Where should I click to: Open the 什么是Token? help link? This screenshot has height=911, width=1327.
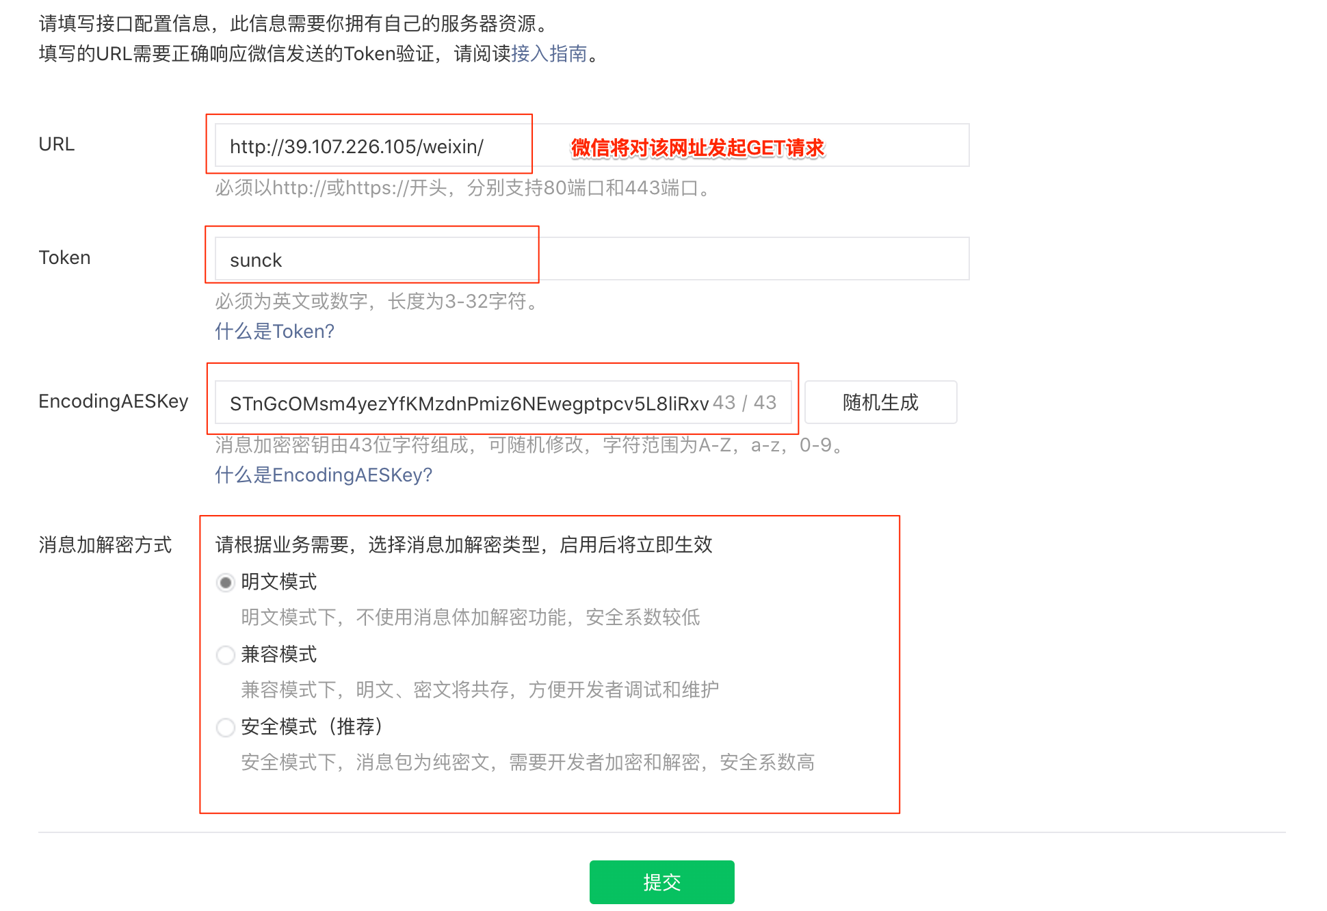pos(274,331)
